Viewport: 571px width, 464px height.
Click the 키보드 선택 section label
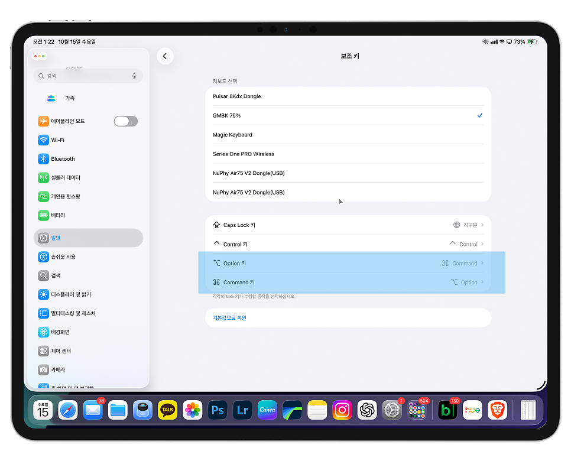point(225,81)
